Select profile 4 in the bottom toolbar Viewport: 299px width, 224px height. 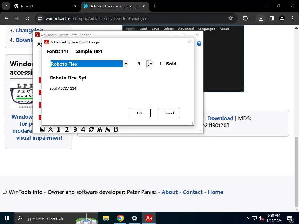coord(83,129)
